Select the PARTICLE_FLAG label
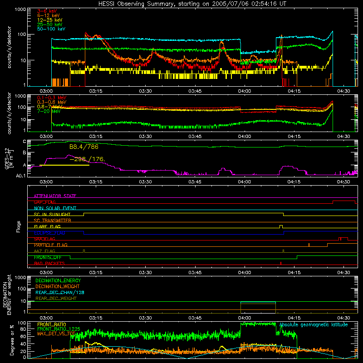Image resolution: width=363 pixels, height=363 pixels. click(51, 245)
